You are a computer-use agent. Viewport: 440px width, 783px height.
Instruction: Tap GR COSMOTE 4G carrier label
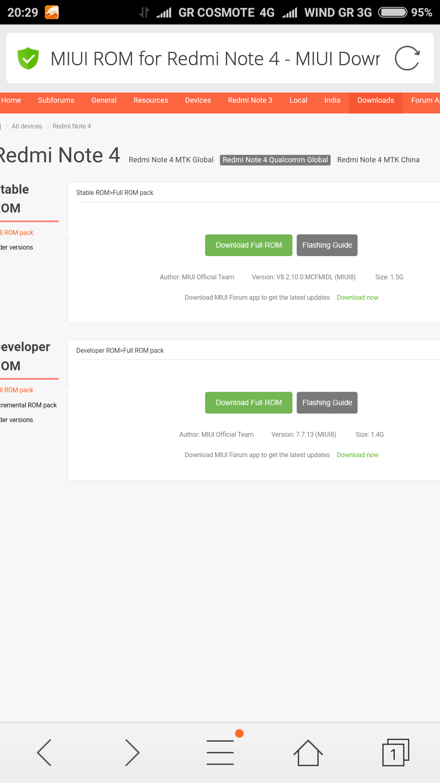pyautogui.click(x=227, y=12)
